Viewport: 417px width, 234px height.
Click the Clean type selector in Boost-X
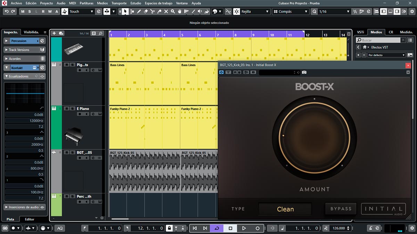[285, 209]
